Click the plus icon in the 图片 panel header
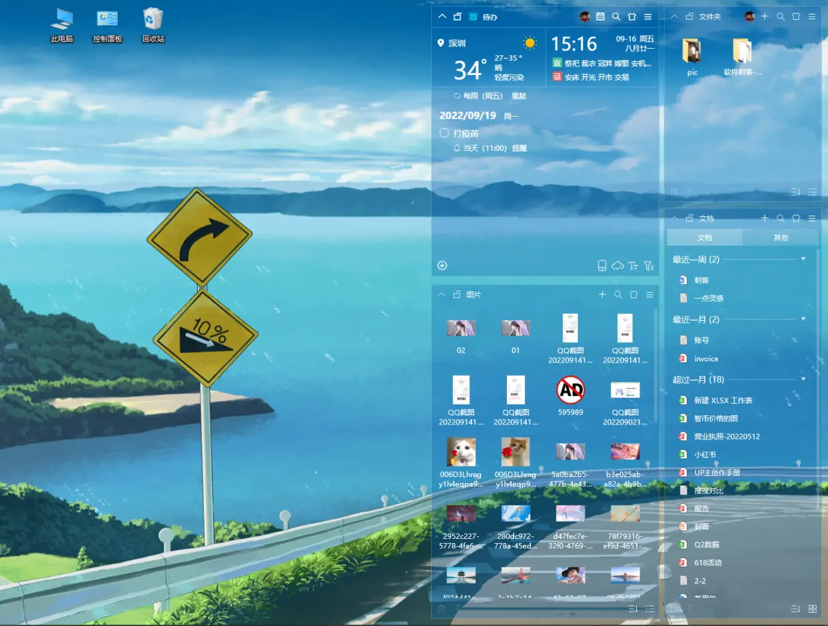 coord(602,295)
